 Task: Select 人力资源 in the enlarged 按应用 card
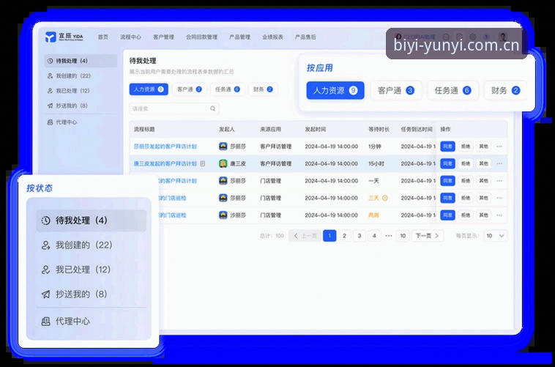click(335, 90)
